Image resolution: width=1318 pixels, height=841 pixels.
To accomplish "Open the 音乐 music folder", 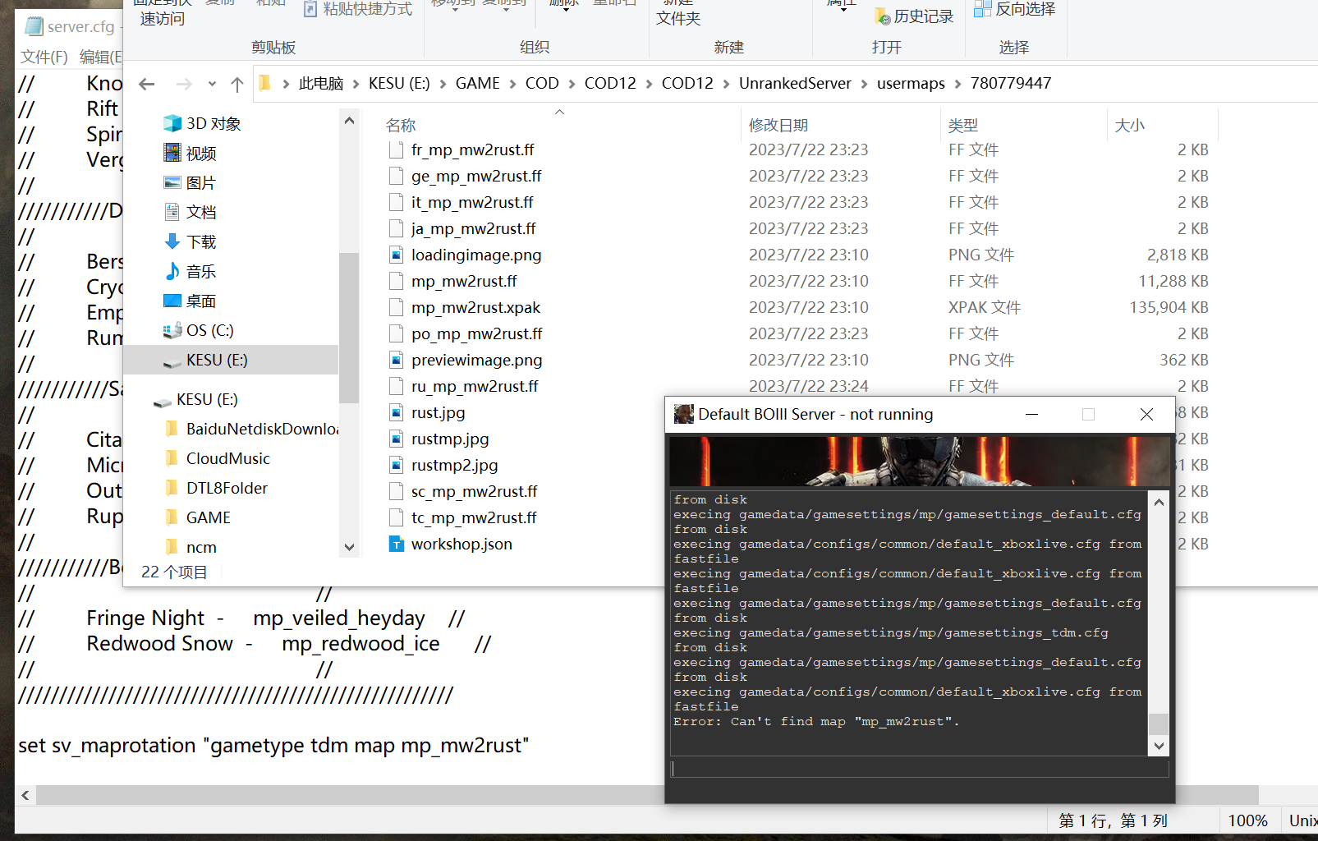I will click(200, 271).
